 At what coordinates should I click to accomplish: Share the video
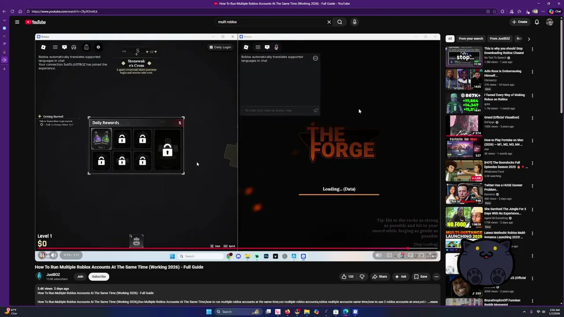pos(379,276)
